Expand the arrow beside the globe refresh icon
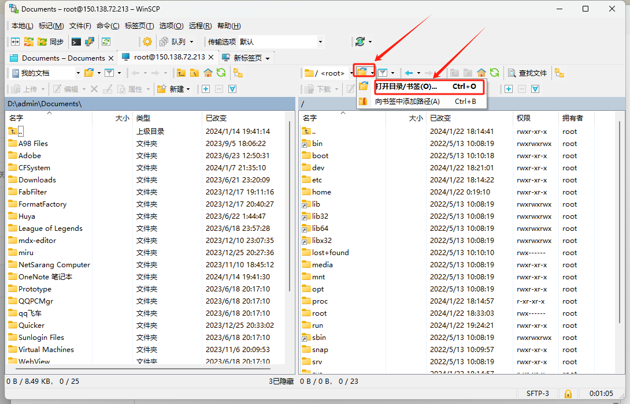630x404 pixels. click(370, 42)
